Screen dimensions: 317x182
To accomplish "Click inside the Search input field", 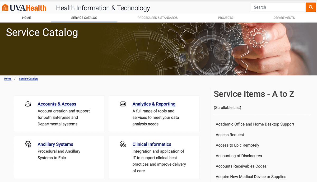I will pyautogui.click(x=277, y=7).
